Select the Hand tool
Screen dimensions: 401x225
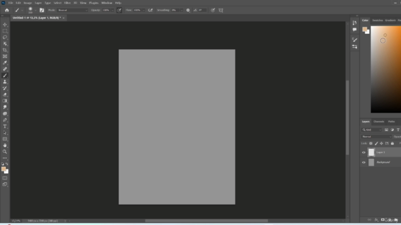[5, 146]
